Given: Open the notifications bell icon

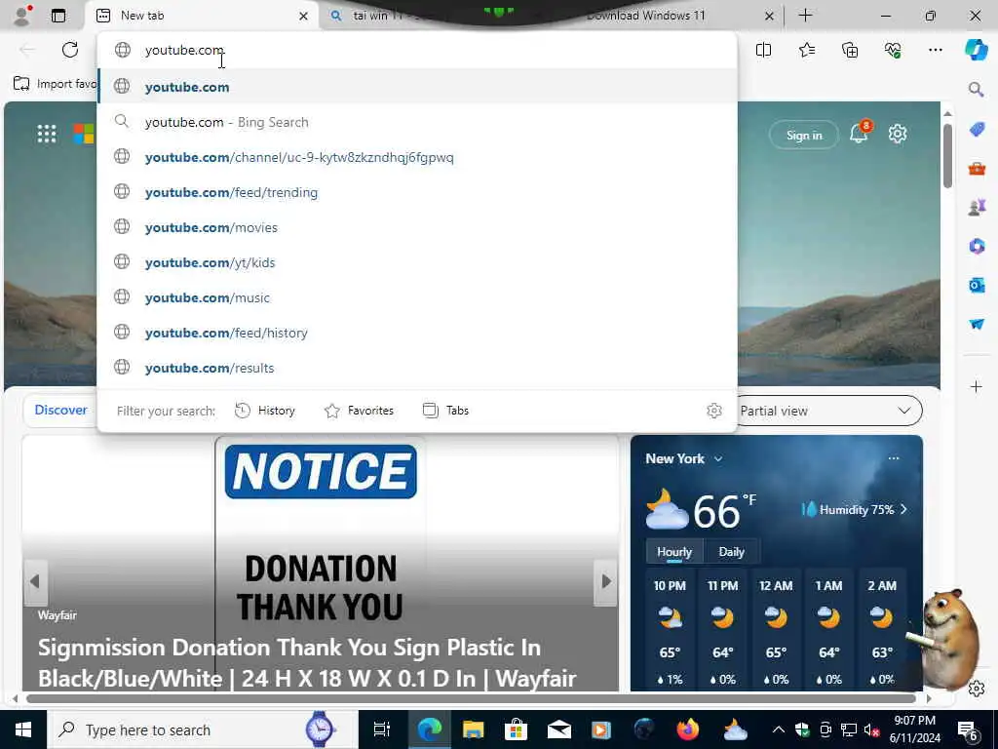Looking at the screenshot, I should tap(859, 133).
